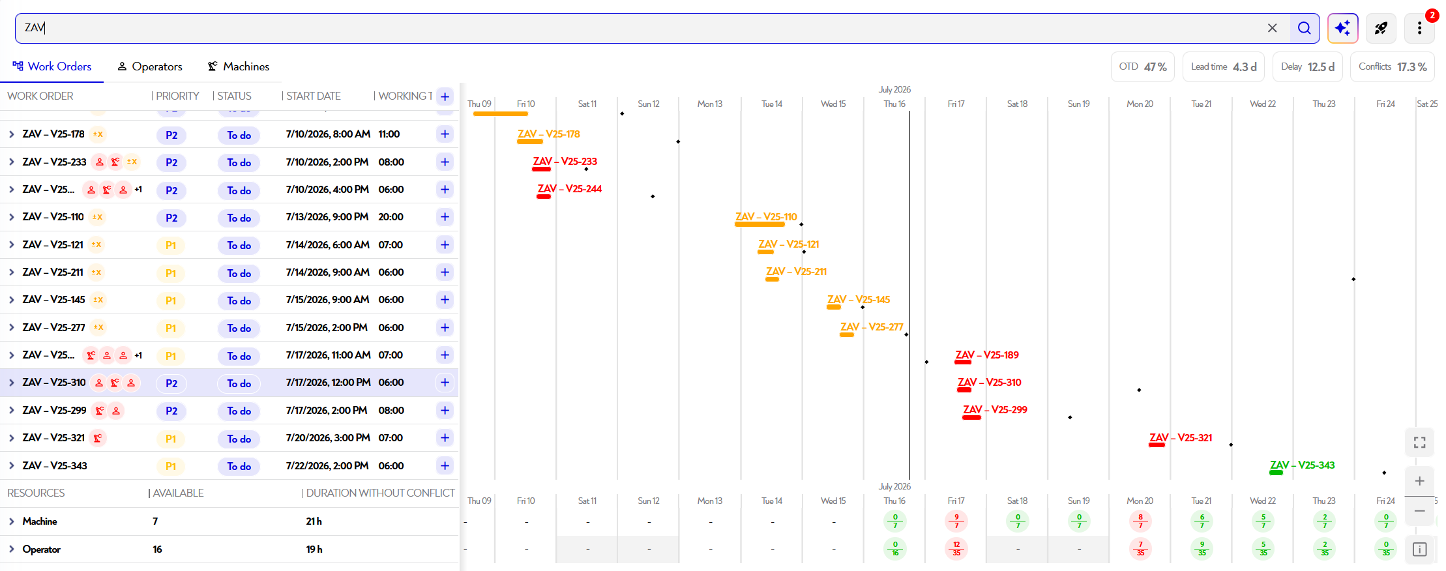Click P2 priority badge of ZAV – V25-299
The image size is (1446, 571).
pos(171,411)
